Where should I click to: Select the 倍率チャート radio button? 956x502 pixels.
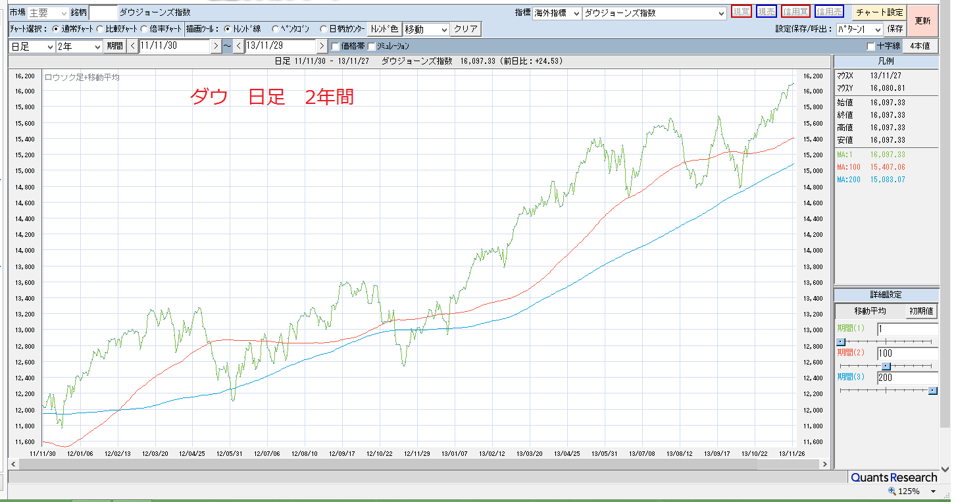(x=143, y=29)
